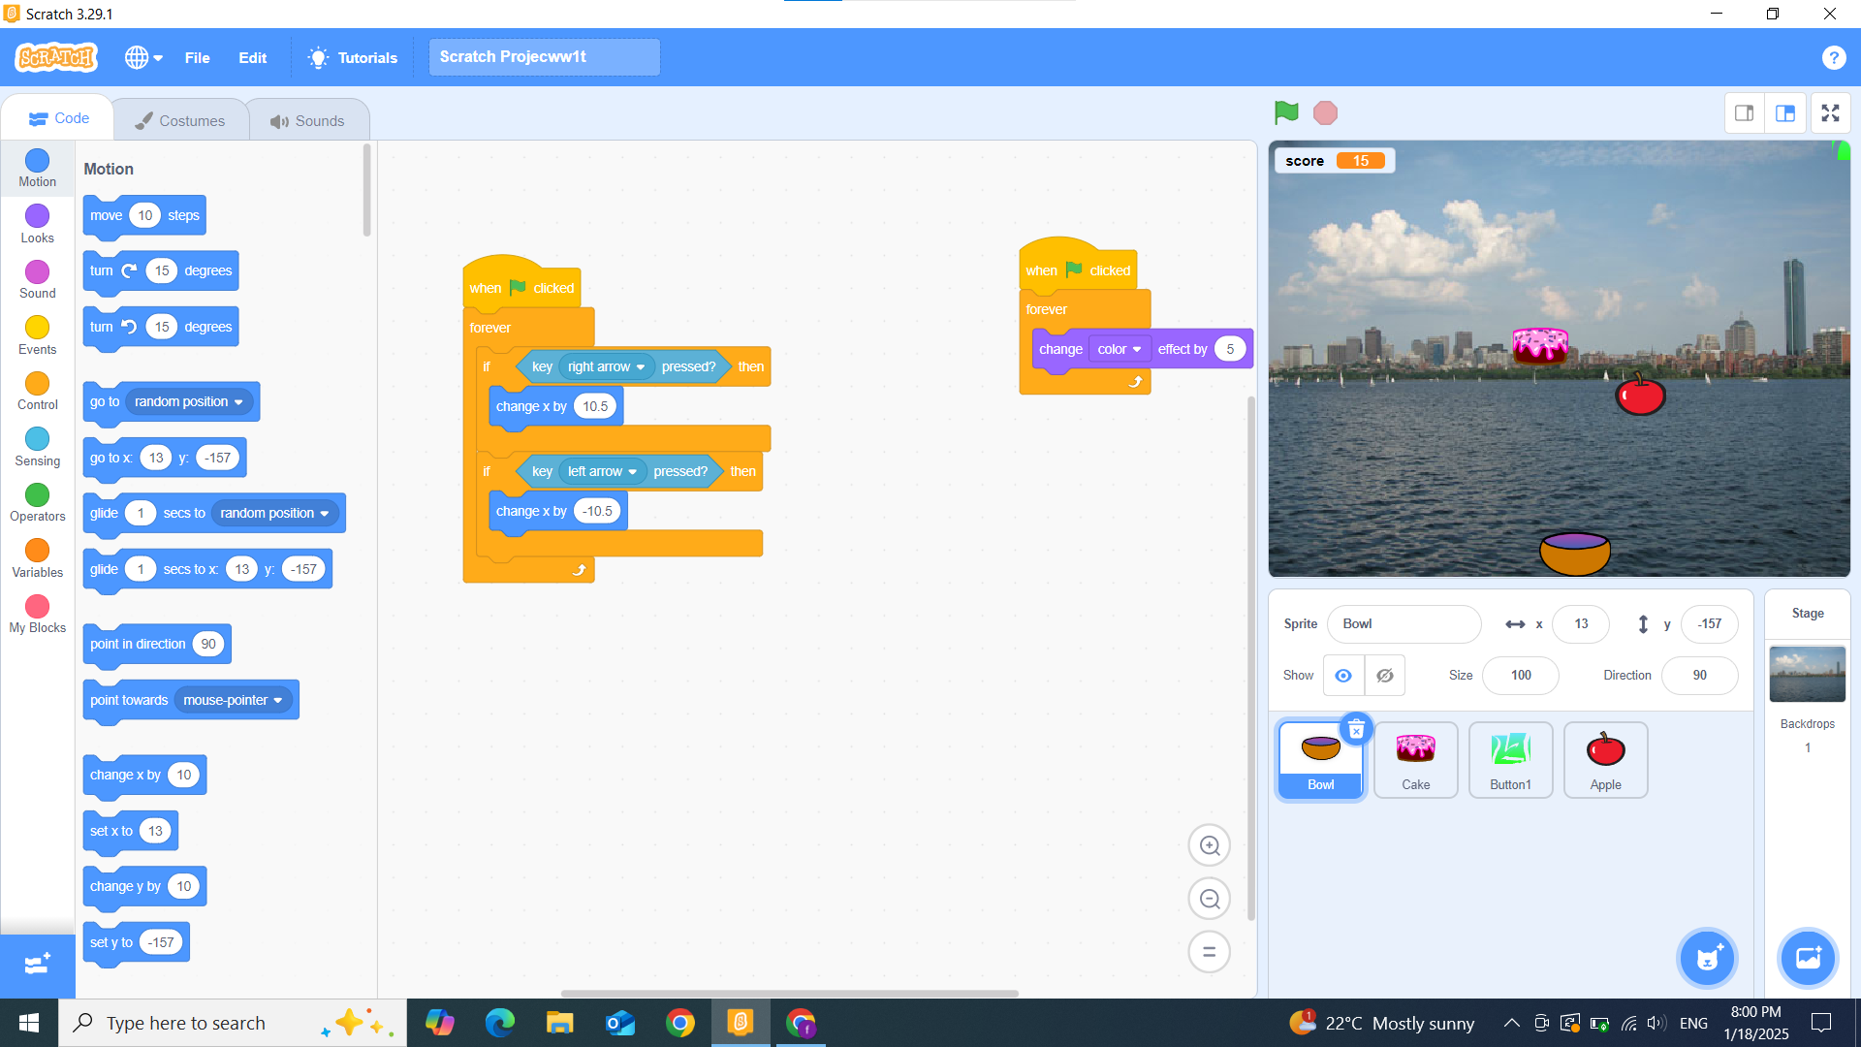Hide the sprite using crossed-eye icon

pos(1385,676)
